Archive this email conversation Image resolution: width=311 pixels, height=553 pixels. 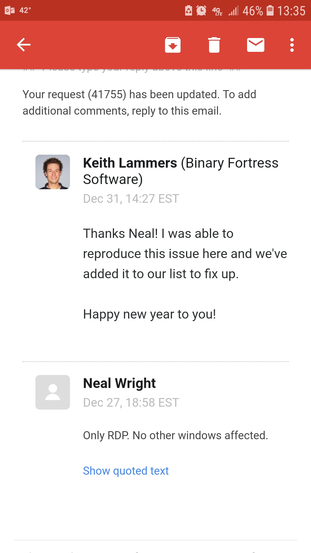click(x=173, y=45)
